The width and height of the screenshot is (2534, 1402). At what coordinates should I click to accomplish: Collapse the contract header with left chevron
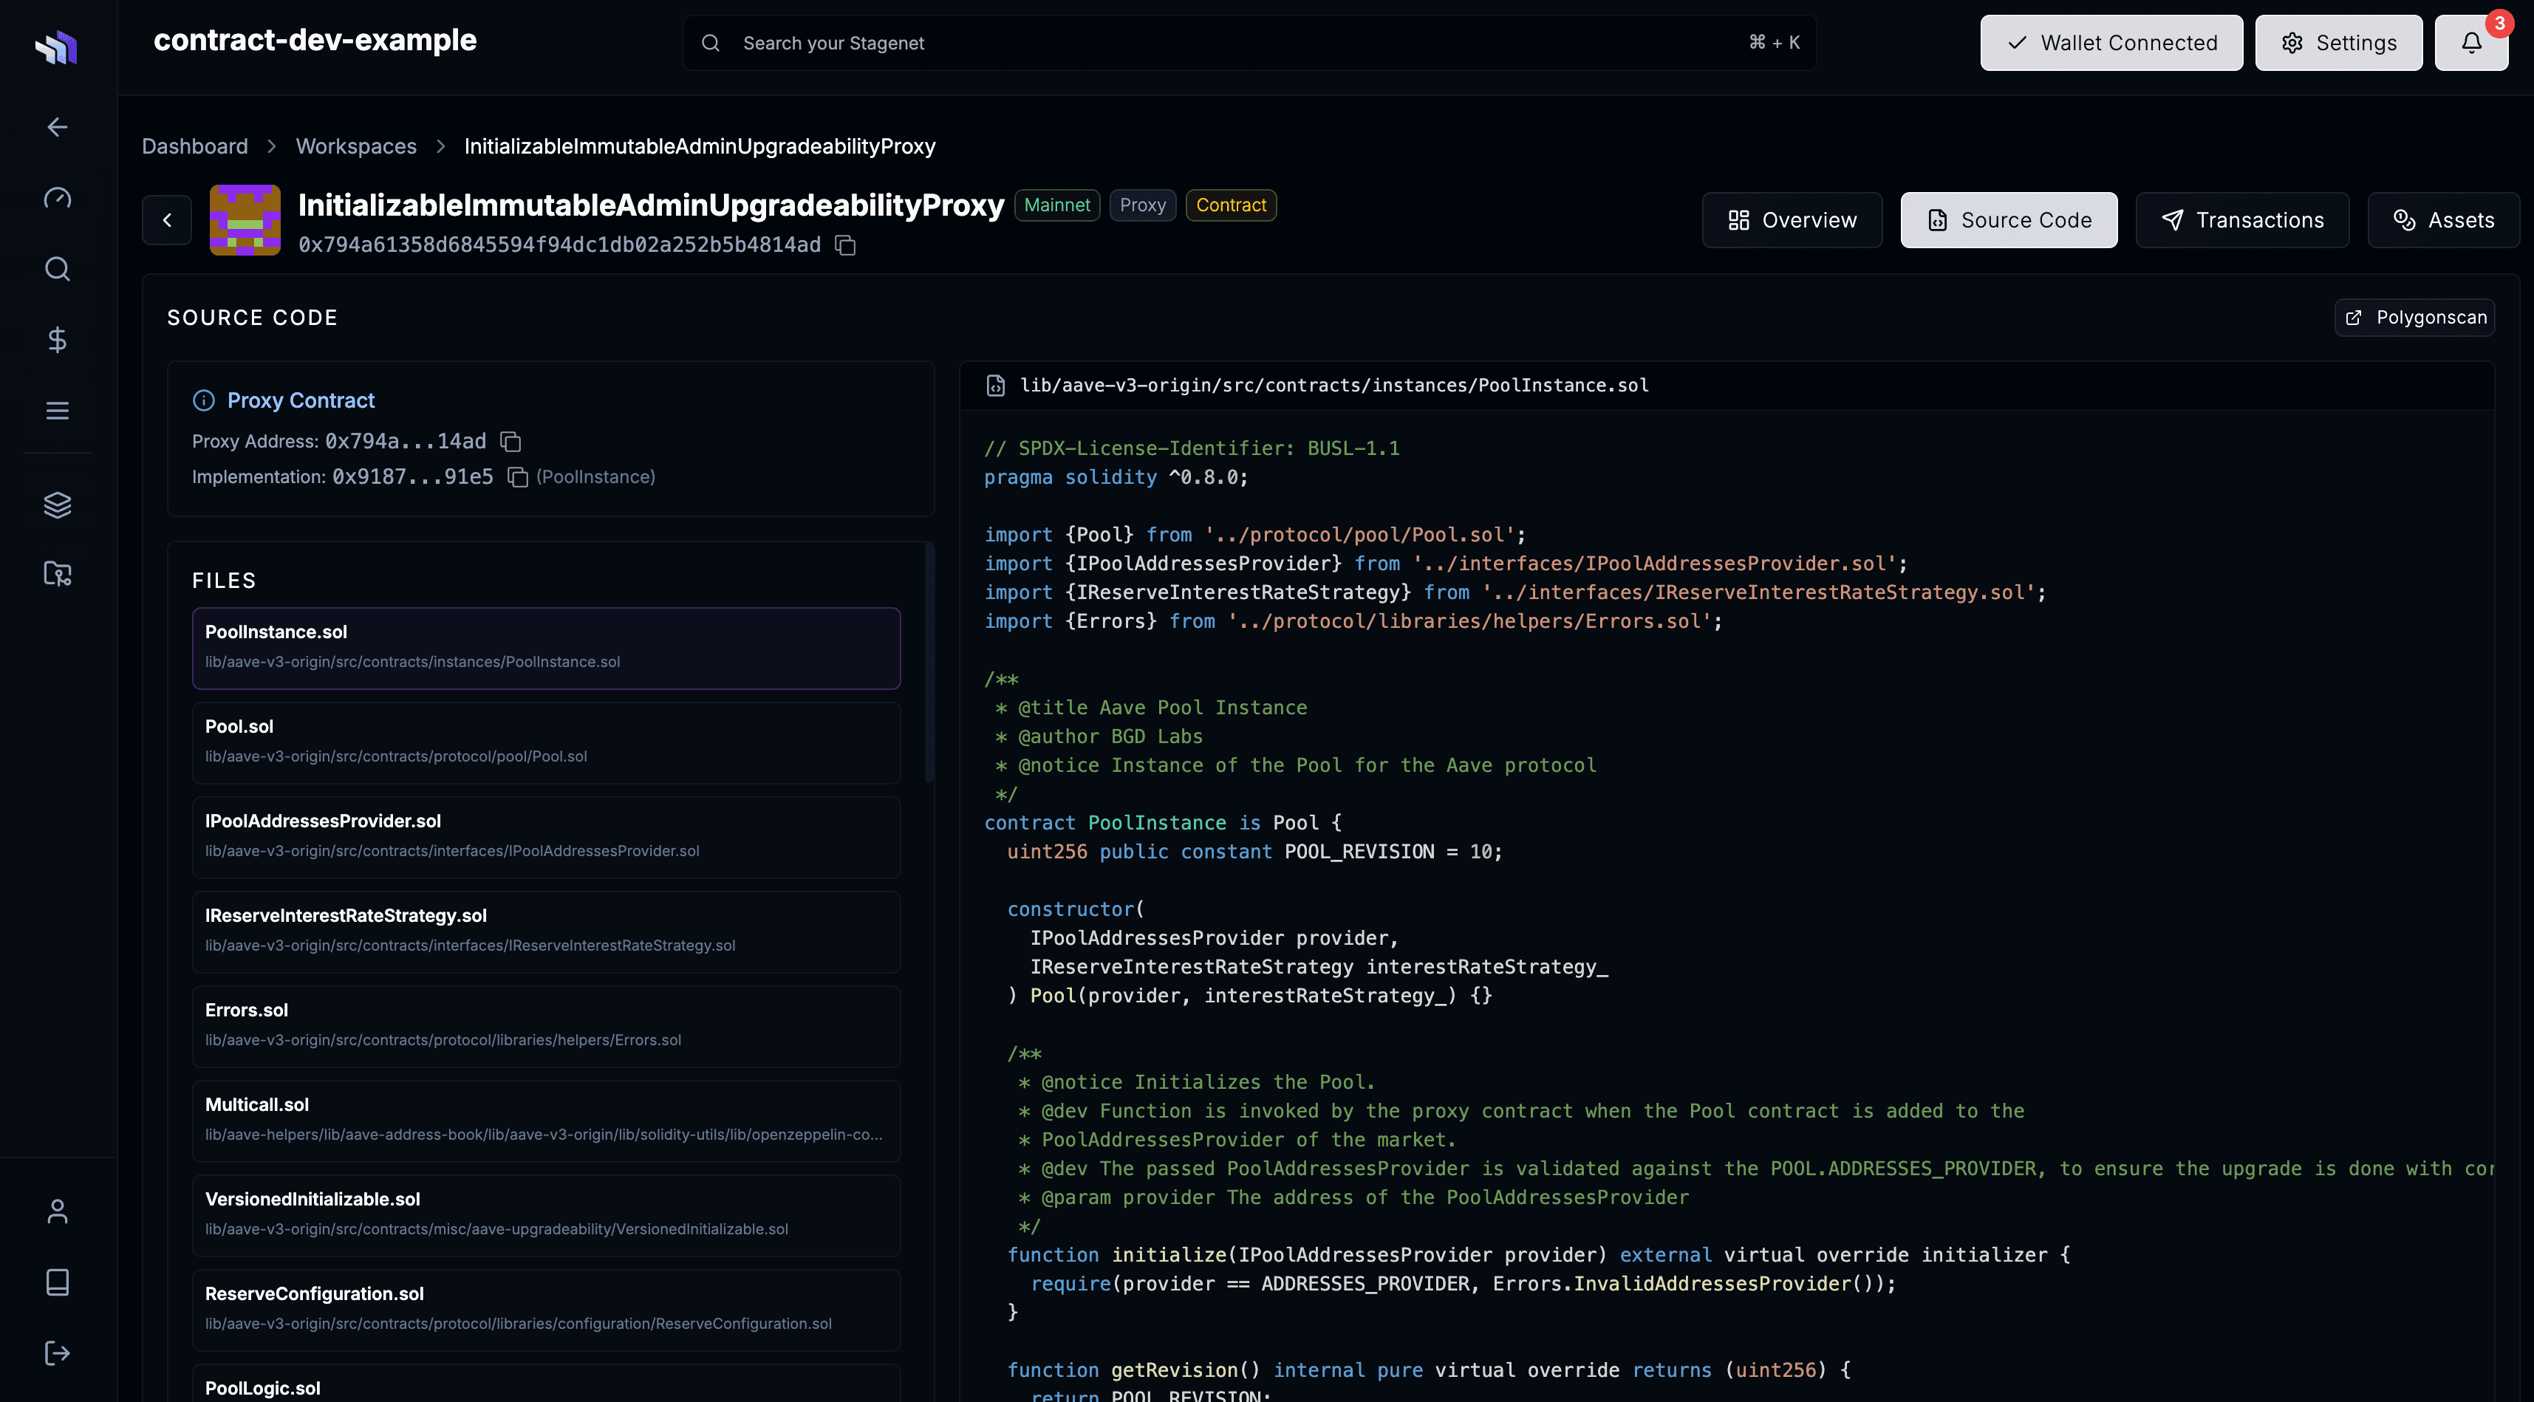click(x=166, y=219)
